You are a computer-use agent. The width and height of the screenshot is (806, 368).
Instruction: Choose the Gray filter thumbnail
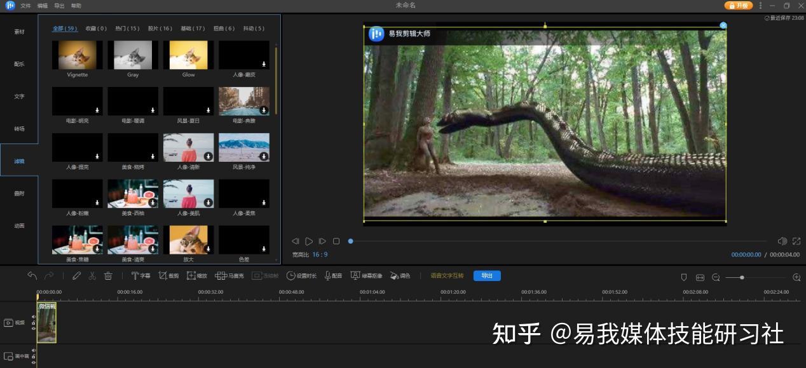coord(133,55)
